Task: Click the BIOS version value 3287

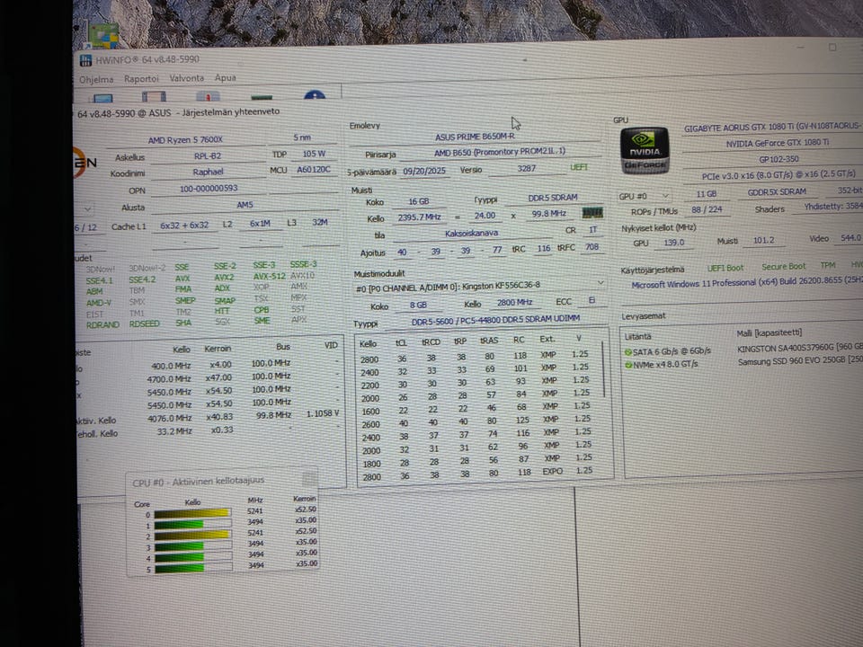Action: 526,168
